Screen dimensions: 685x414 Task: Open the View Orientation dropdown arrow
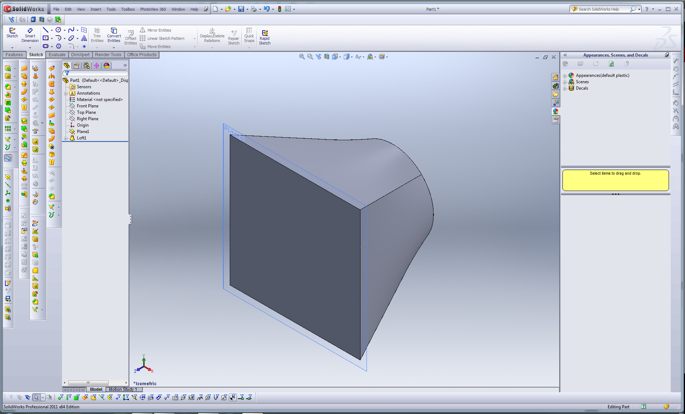(x=340, y=57)
